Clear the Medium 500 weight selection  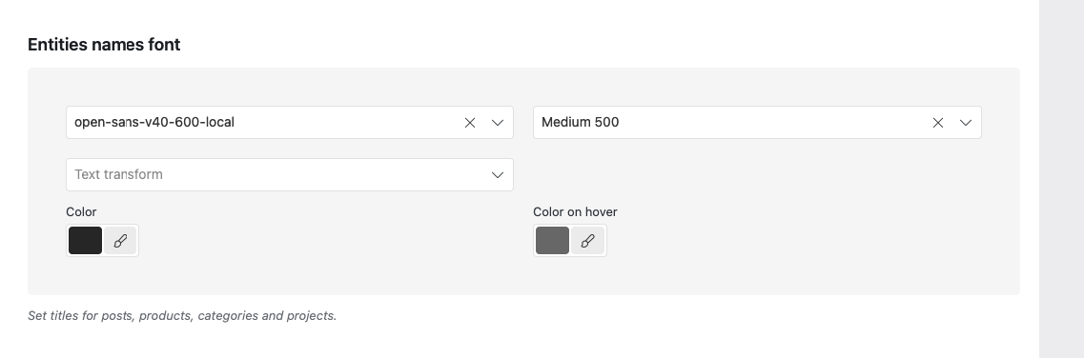point(937,123)
